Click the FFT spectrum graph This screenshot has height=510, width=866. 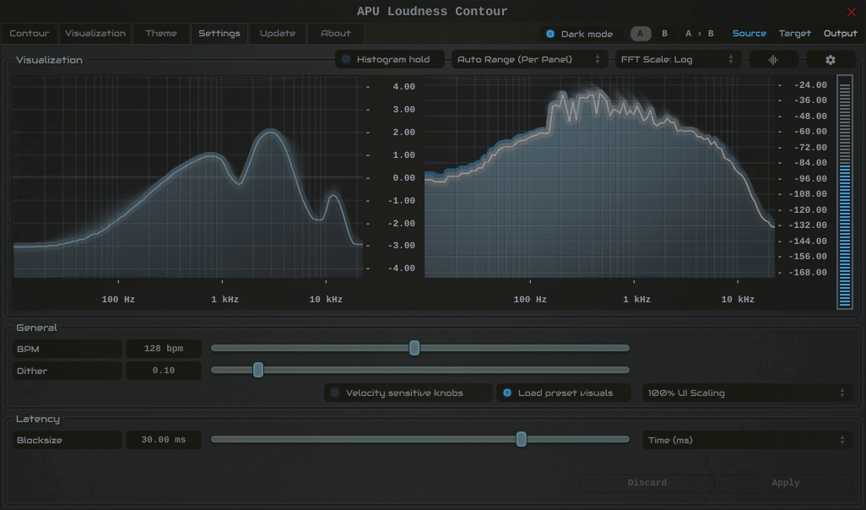pyautogui.click(x=599, y=176)
